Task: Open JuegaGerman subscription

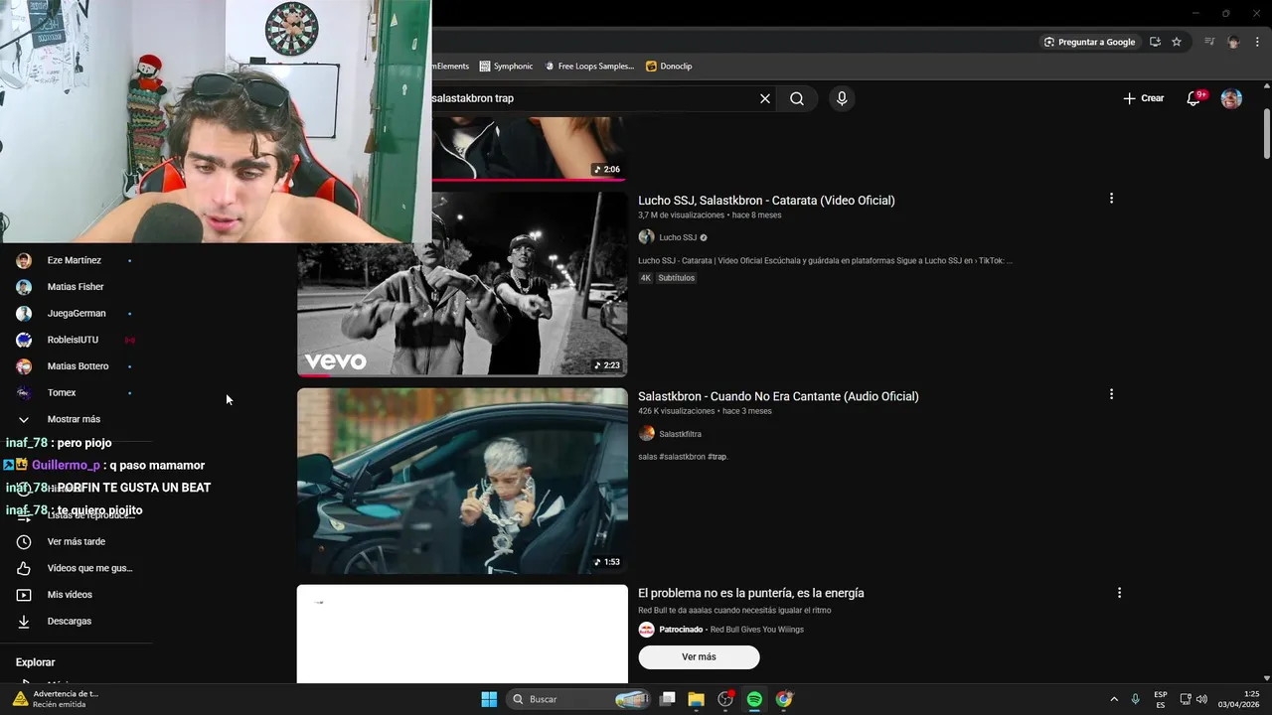Action: (76, 313)
